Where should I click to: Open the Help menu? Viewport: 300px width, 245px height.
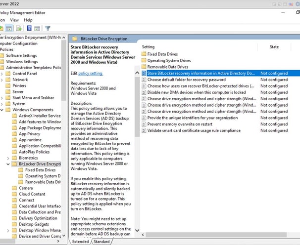tap(28, 20)
